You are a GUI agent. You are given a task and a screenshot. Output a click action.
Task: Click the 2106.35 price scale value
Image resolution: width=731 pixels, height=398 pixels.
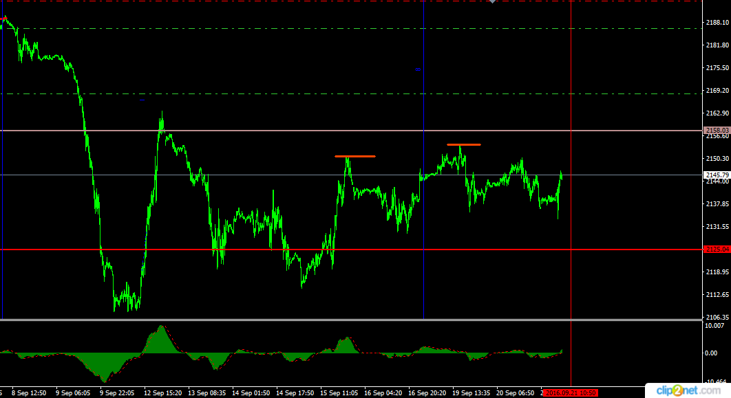coord(717,318)
